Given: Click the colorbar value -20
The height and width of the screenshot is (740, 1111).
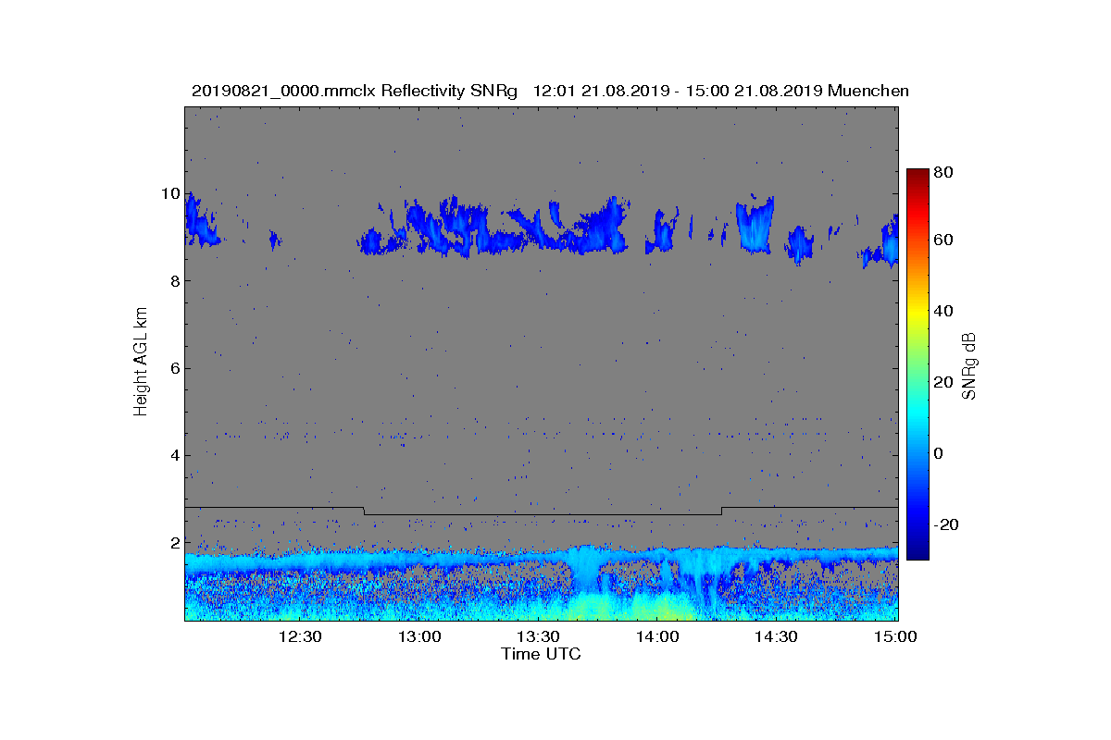Looking at the screenshot, I should (946, 524).
